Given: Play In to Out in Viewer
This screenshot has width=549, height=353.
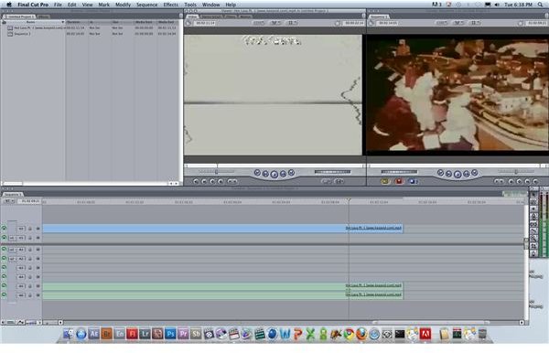Looking at the screenshot, I should [x=265, y=174].
